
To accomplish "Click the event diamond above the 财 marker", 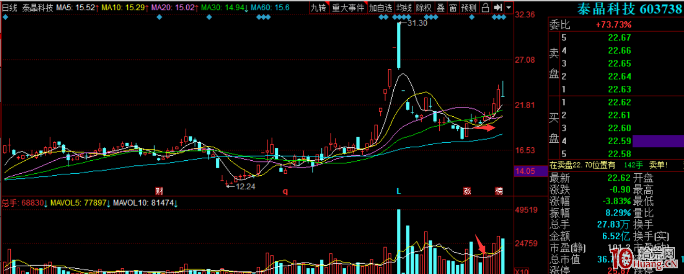I will click(x=159, y=18).
